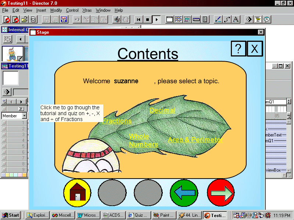The image size is (294, 220).
Task: Open the Text window
Action: tap(235, 19)
